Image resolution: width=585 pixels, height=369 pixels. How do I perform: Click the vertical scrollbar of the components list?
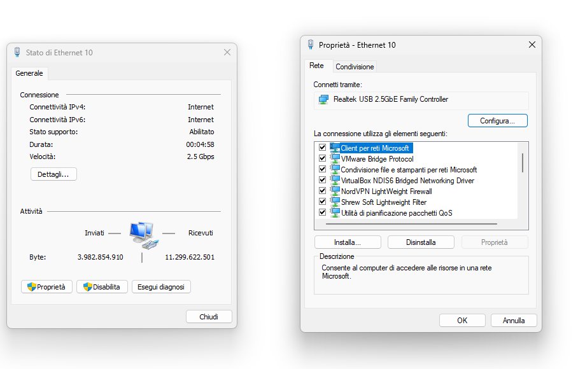click(523, 163)
